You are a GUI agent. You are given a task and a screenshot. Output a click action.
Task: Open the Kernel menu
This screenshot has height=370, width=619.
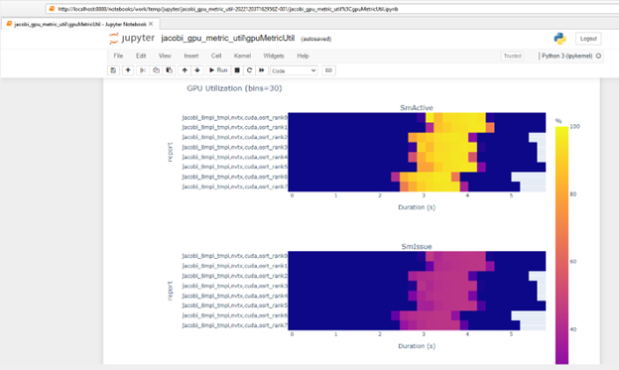[242, 56]
